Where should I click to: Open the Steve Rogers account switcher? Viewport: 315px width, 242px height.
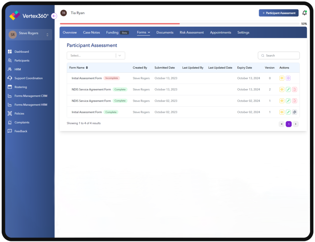29,34
